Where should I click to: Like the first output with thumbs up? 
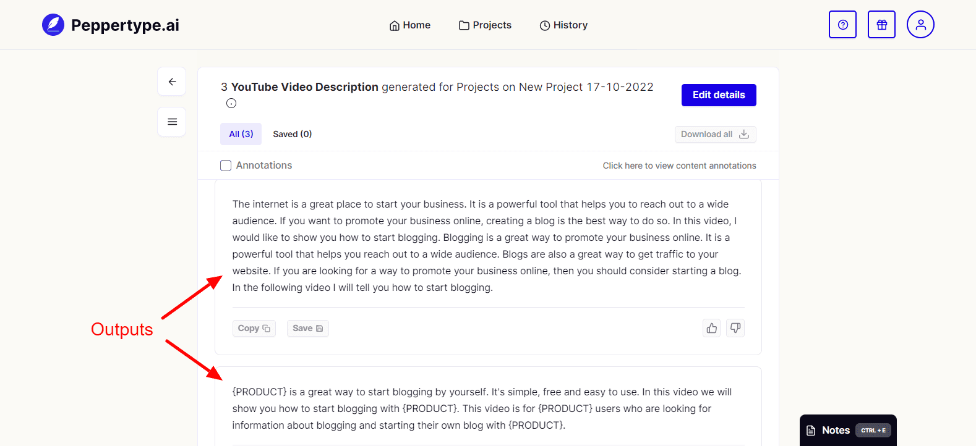712,328
